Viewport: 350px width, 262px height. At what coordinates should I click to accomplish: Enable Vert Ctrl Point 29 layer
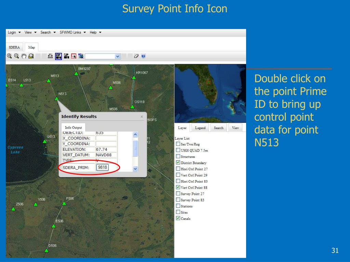(178, 175)
